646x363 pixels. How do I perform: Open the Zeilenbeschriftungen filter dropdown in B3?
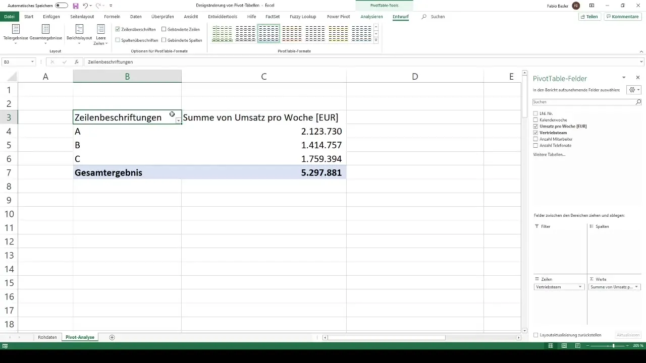pyautogui.click(x=178, y=120)
